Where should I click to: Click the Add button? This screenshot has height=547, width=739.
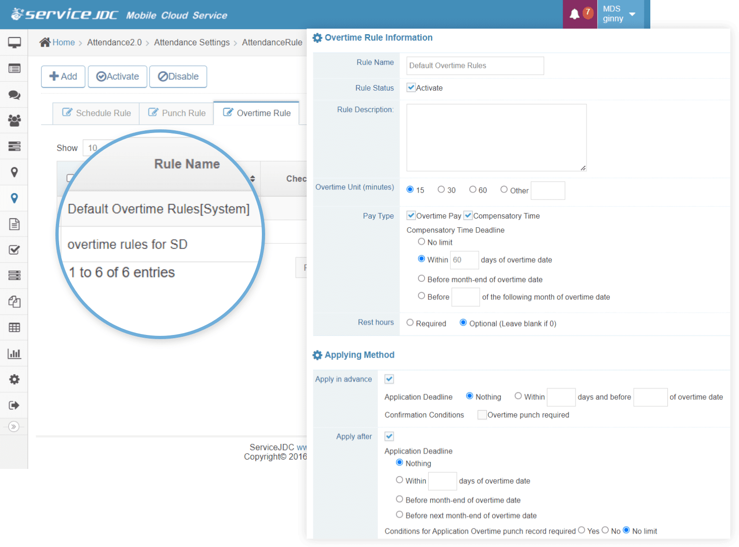[x=63, y=77]
